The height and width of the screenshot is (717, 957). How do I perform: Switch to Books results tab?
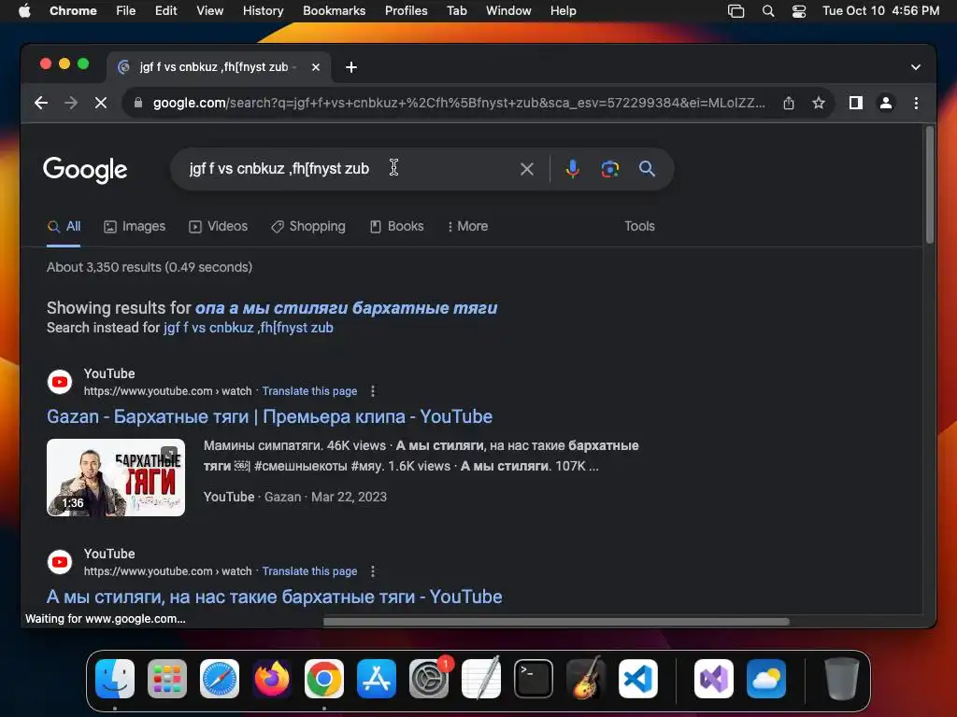(396, 226)
